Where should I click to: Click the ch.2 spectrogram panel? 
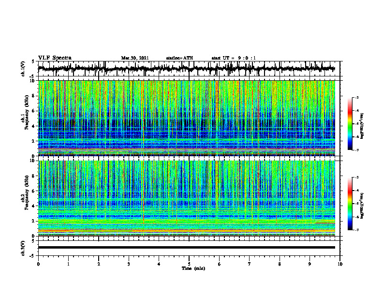point(187,198)
